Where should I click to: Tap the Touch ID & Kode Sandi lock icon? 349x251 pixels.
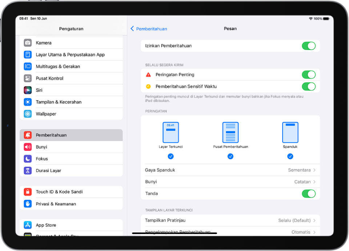28,192
